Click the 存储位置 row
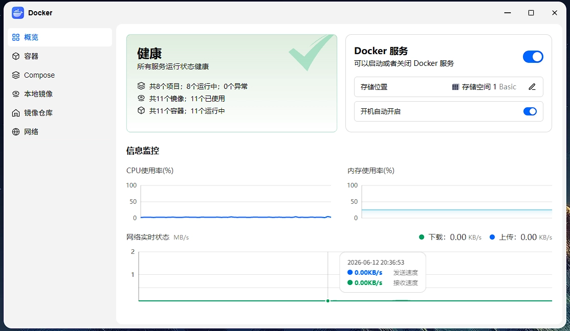This screenshot has height=331, width=570. [449, 87]
